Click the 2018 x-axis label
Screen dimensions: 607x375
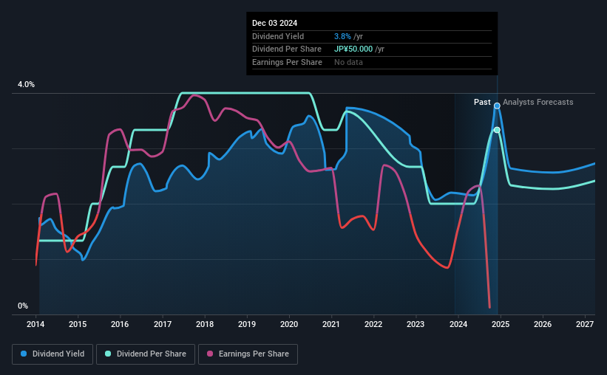[204, 324]
